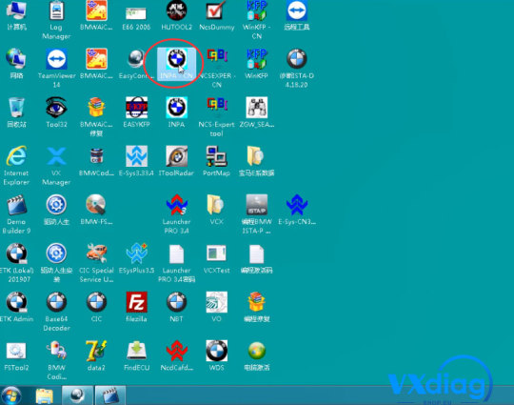Open the 远程工具 TeamViewer shortcut
Viewport: 514px width, 405px height.
[x=297, y=15]
